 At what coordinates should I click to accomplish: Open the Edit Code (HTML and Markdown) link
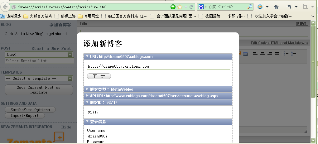pyautogui.click(x=279, y=43)
